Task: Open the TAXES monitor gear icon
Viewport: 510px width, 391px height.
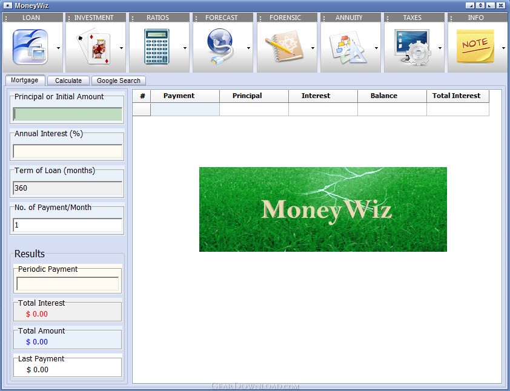Action: click(412, 47)
